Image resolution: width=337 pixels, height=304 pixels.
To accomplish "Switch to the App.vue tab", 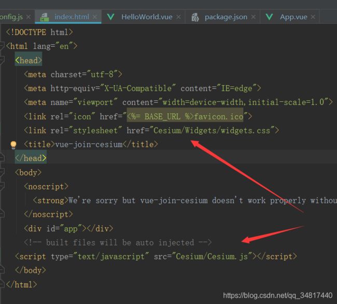I will tap(293, 17).
